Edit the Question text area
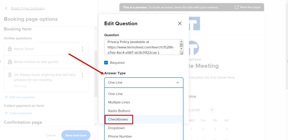288x140 pixels. click(x=142, y=47)
